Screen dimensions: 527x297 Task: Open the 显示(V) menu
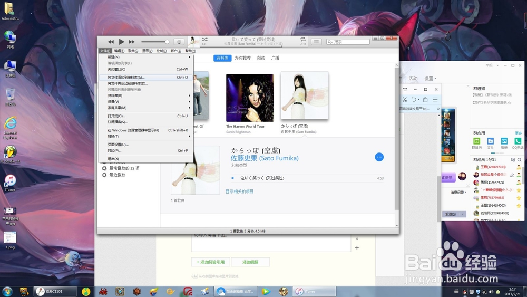(x=147, y=51)
